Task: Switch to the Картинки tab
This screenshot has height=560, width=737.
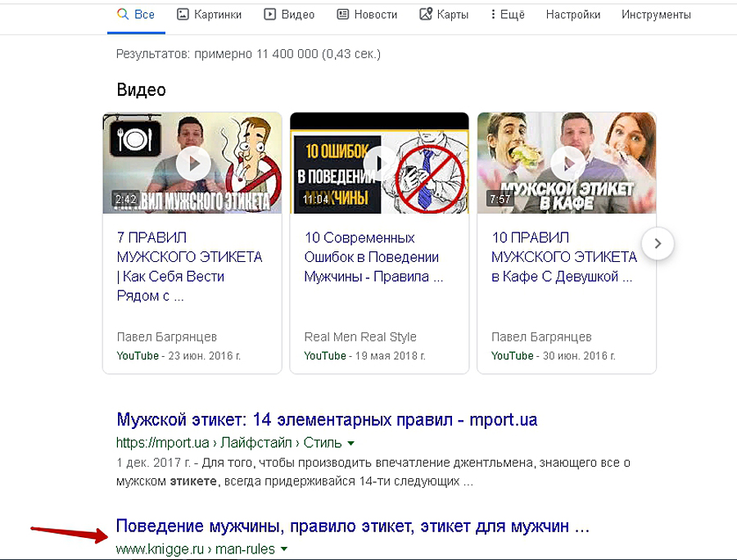Action: point(210,15)
